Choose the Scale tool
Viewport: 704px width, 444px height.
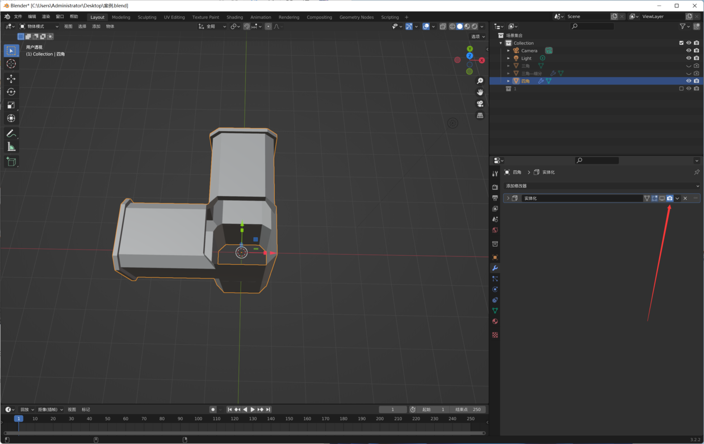[x=11, y=105]
